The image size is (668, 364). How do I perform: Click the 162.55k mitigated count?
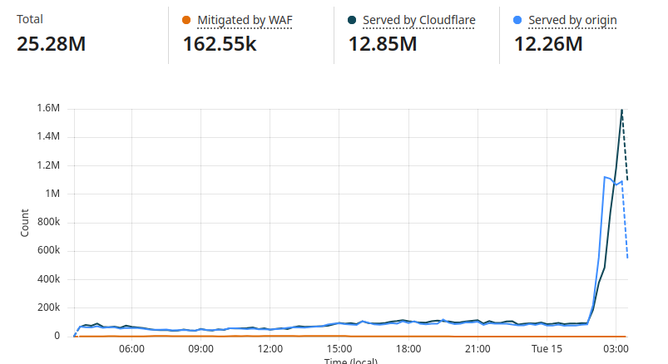(220, 44)
